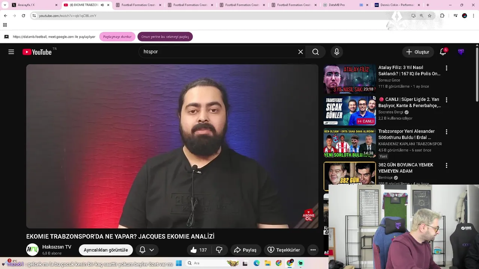Open File Explorer from taskbar
The image size is (479, 269).
[x=268, y=263]
